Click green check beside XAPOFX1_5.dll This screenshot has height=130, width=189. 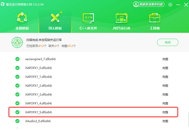[x=17, y=112]
